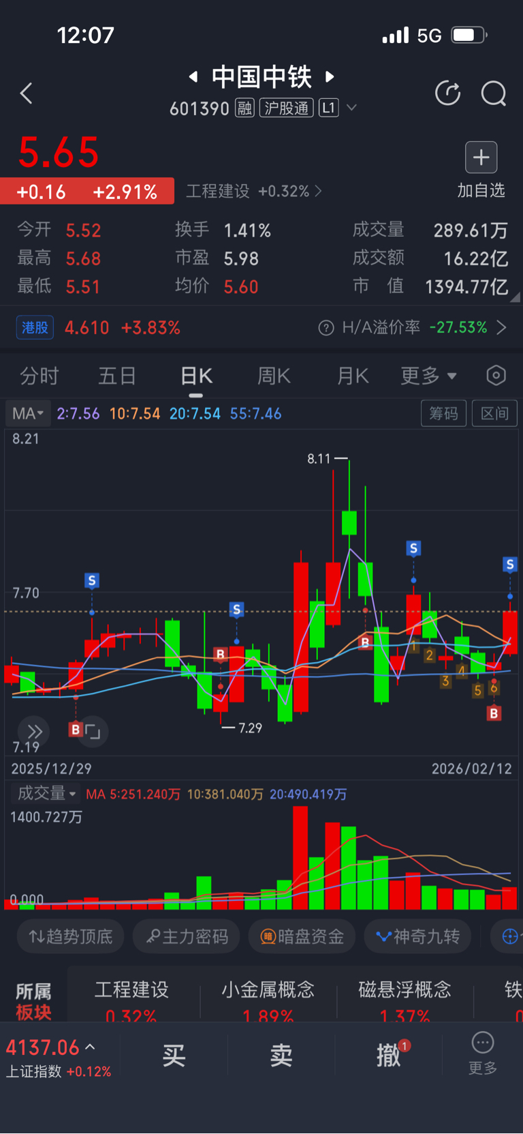
Task: Tap the 7.29 low price label
Action: pyautogui.click(x=250, y=728)
